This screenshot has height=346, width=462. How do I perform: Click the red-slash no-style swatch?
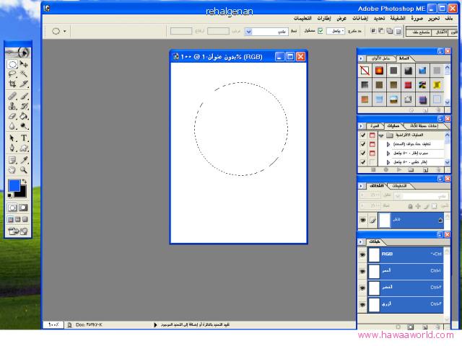[365, 71]
